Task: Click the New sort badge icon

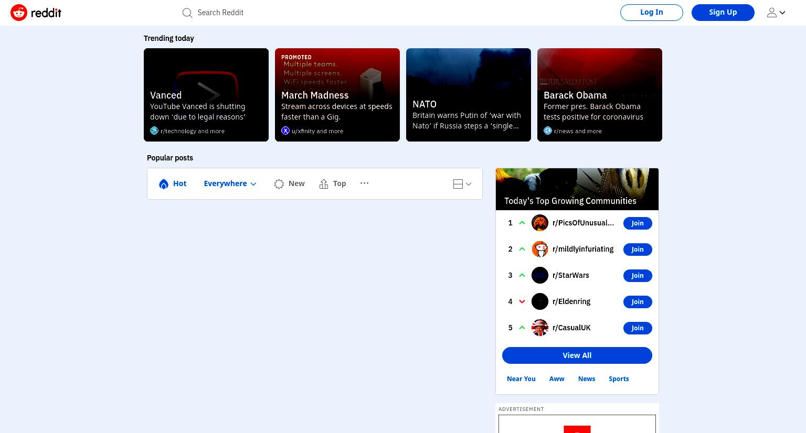Action: [x=279, y=184]
